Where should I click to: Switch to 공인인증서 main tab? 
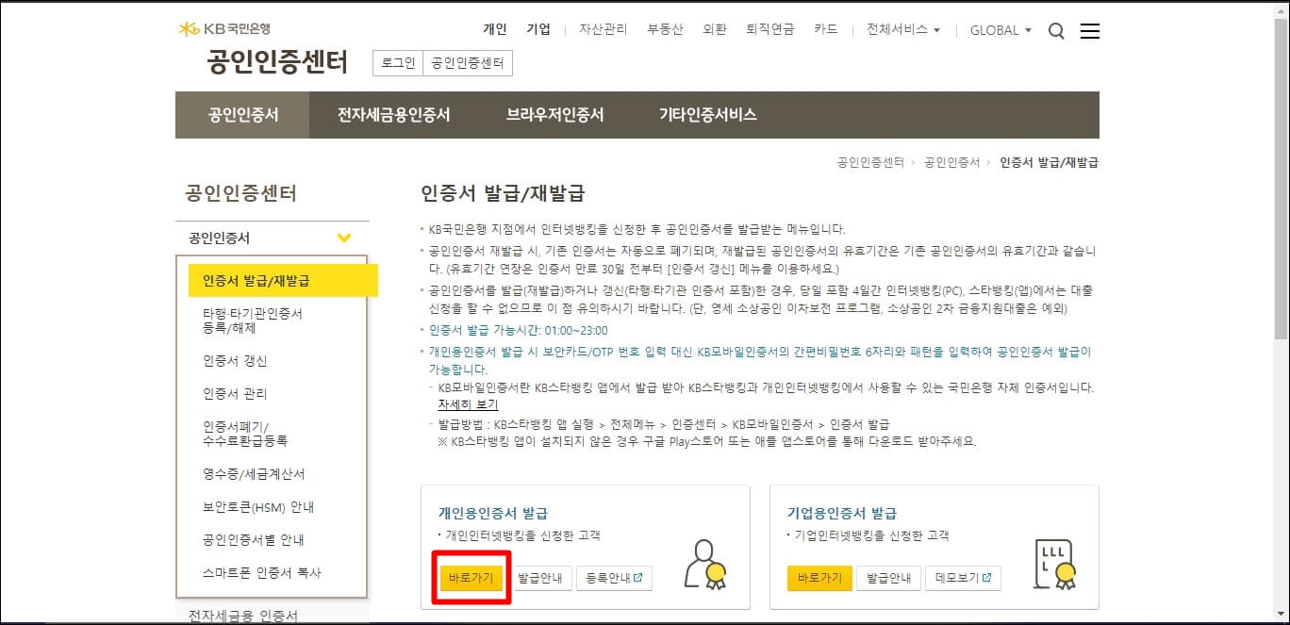(x=242, y=115)
